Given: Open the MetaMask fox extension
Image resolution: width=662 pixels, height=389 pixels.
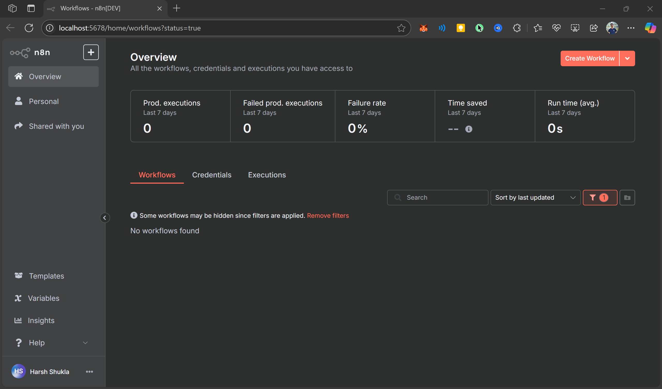Looking at the screenshot, I should tap(423, 28).
